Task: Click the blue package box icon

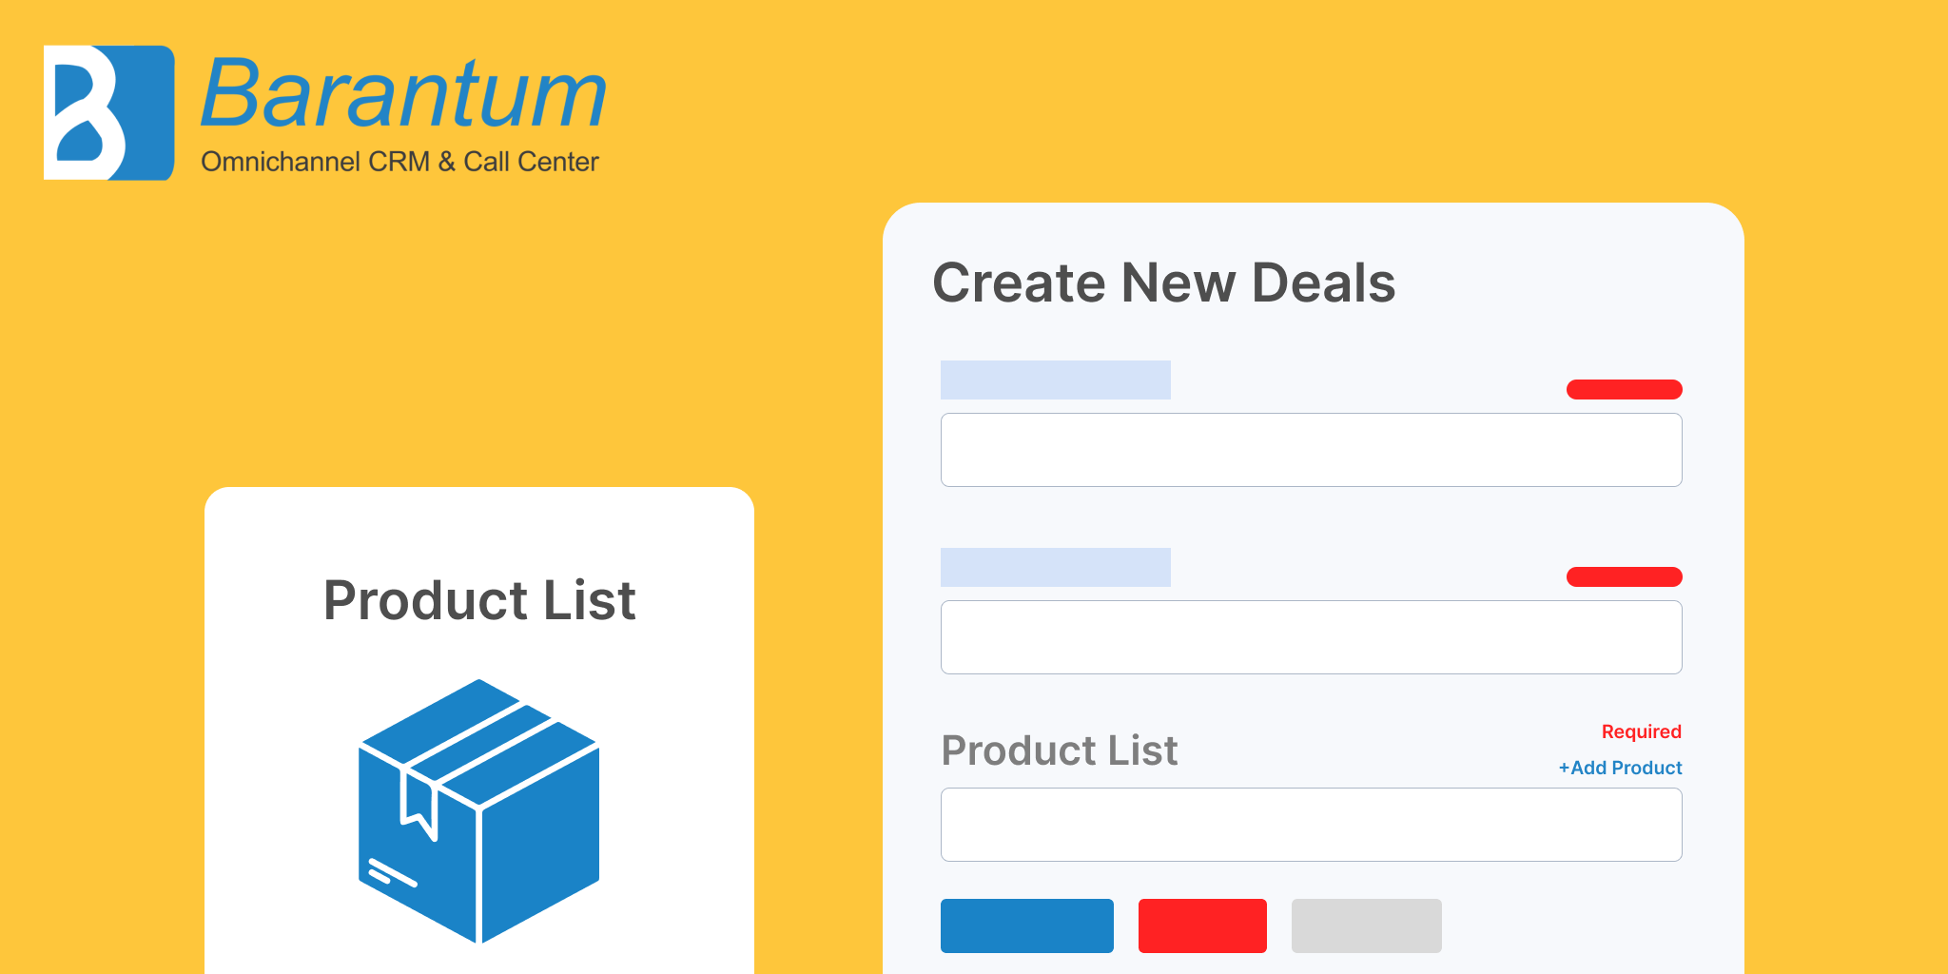Action: [x=478, y=811]
